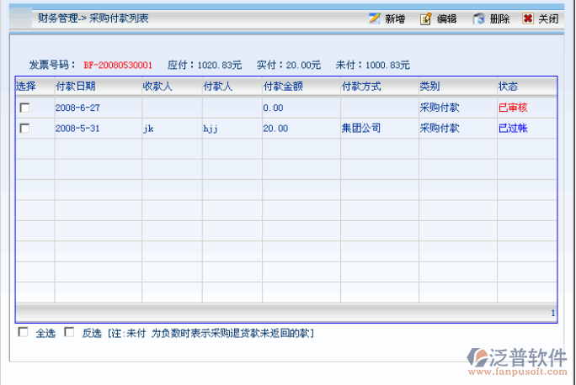Click the 状态 column header
Screen dimensions: 576x385
click(x=508, y=86)
